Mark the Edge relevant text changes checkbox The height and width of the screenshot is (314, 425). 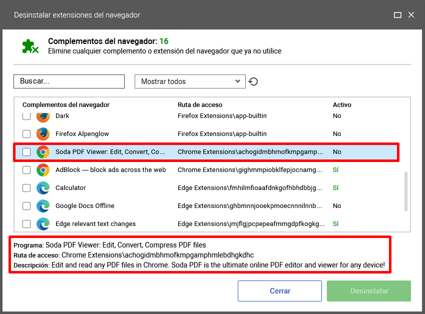[x=27, y=224]
